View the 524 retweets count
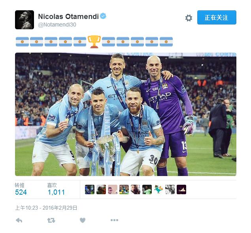 point(21,192)
